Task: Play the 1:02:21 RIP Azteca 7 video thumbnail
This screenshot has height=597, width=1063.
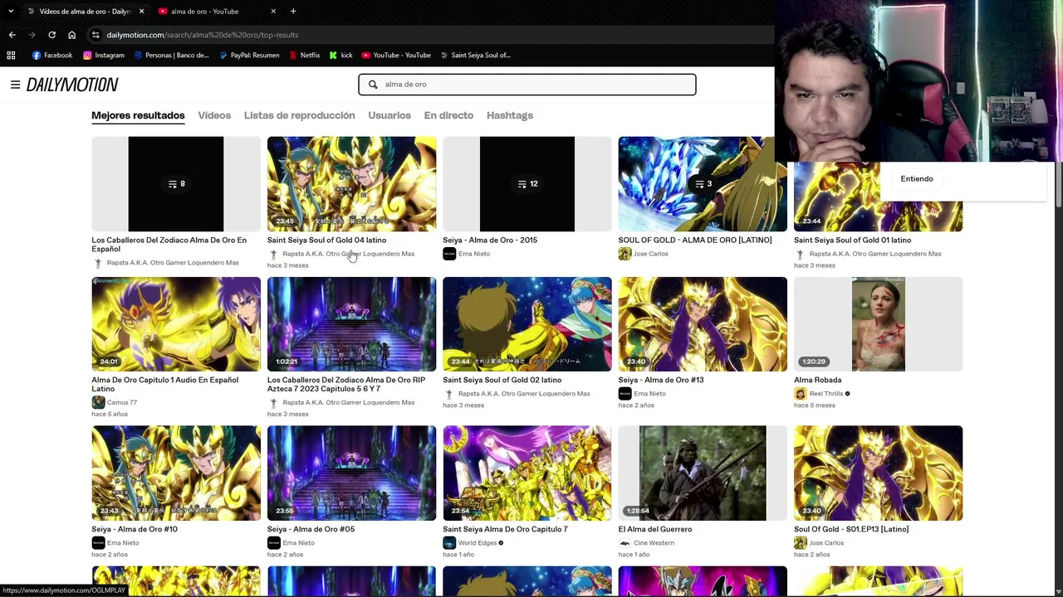Action: 351,324
